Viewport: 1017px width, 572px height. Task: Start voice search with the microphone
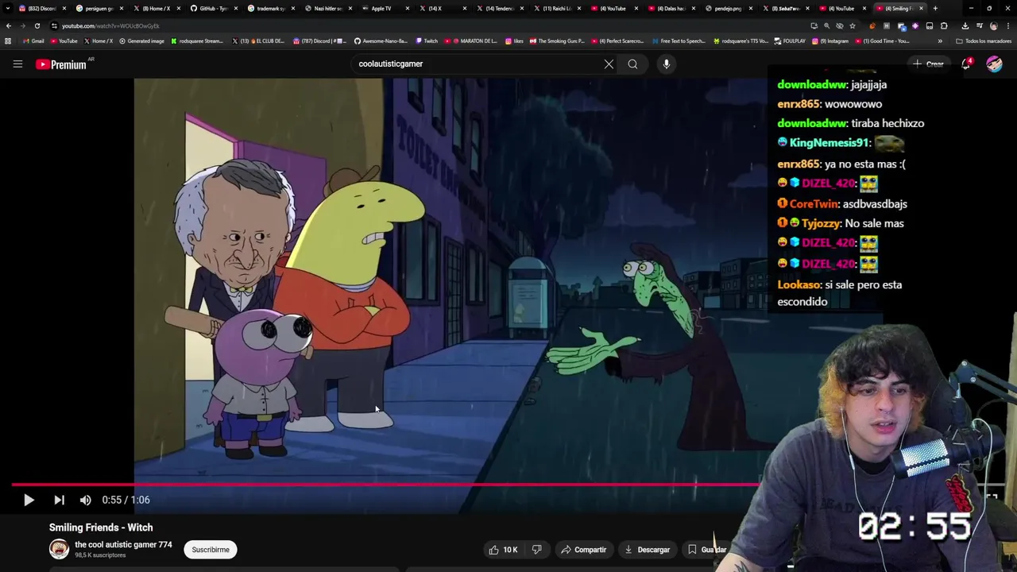(x=667, y=64)
